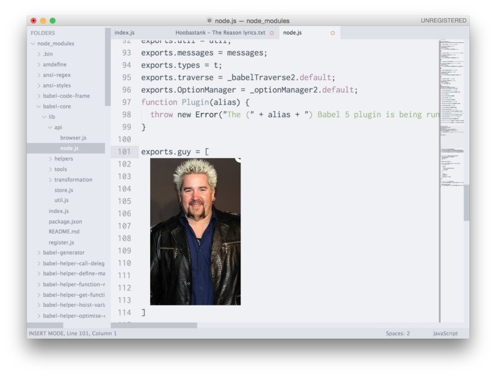Open browser.js from the sidebar
Image resolution: width=496 pixels, height=376 pixels.
[x=73, y=138]
